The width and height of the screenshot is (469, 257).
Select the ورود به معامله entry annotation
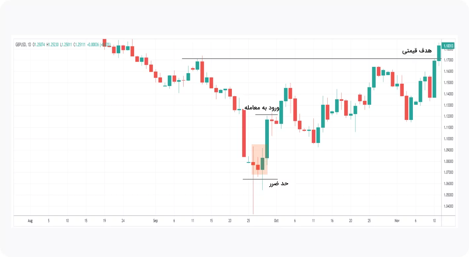coord(262,108)
